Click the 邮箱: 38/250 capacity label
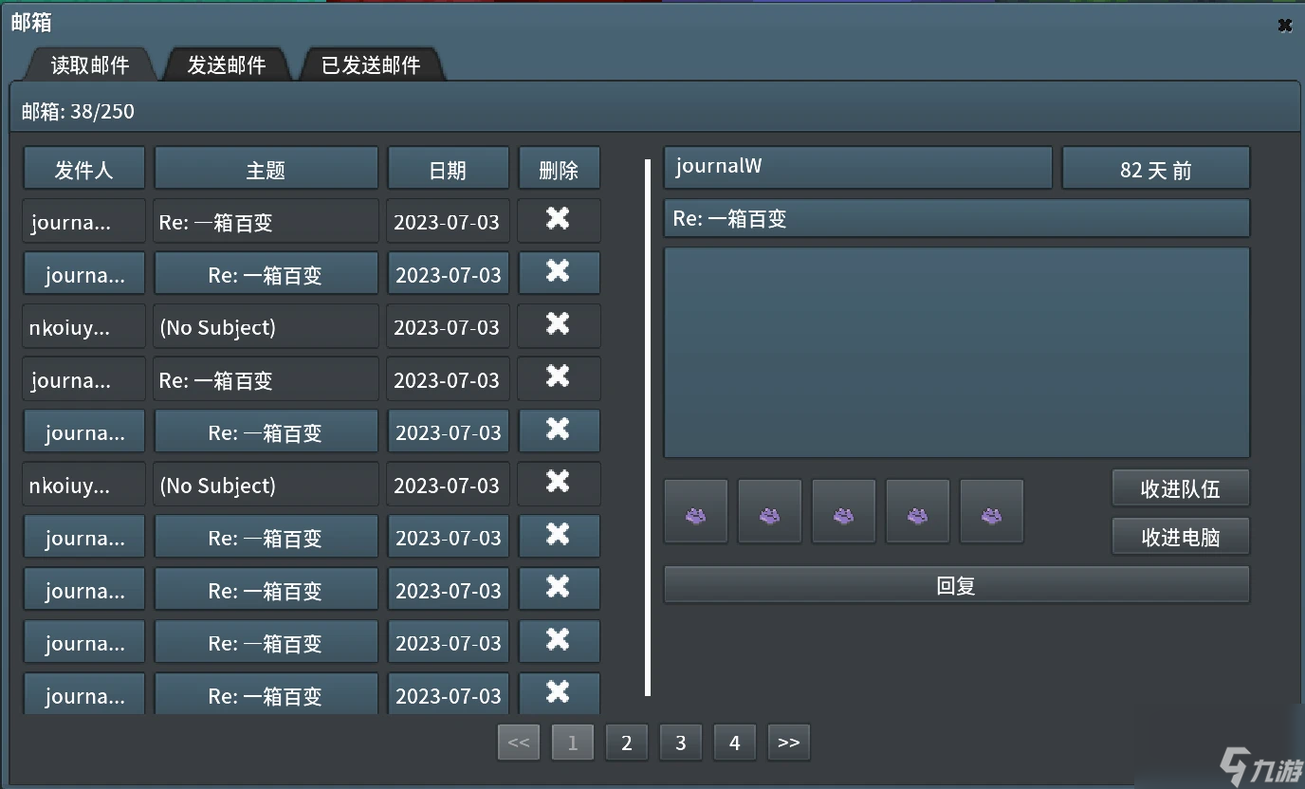The height and width of the screenshot is (789, 1305). tap(78, 111)
